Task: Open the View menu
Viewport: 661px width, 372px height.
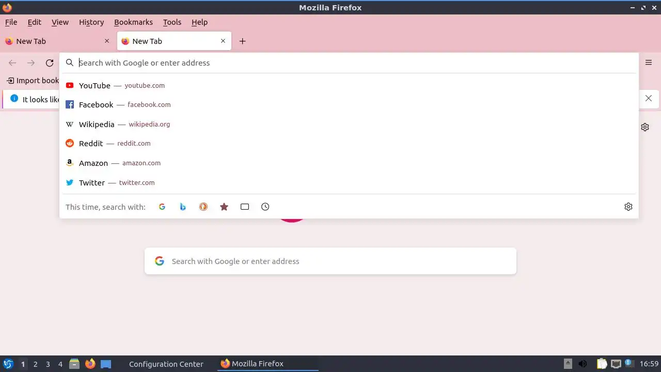Action: point(60,22)
